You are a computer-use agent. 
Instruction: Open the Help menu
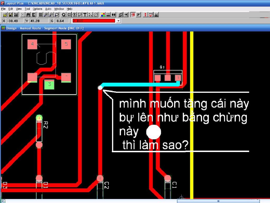coord(70,9)
